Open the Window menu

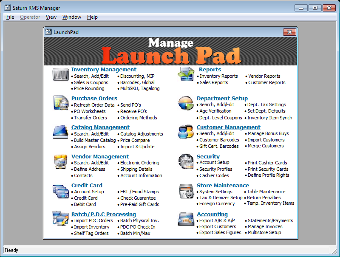coord(72,17)
